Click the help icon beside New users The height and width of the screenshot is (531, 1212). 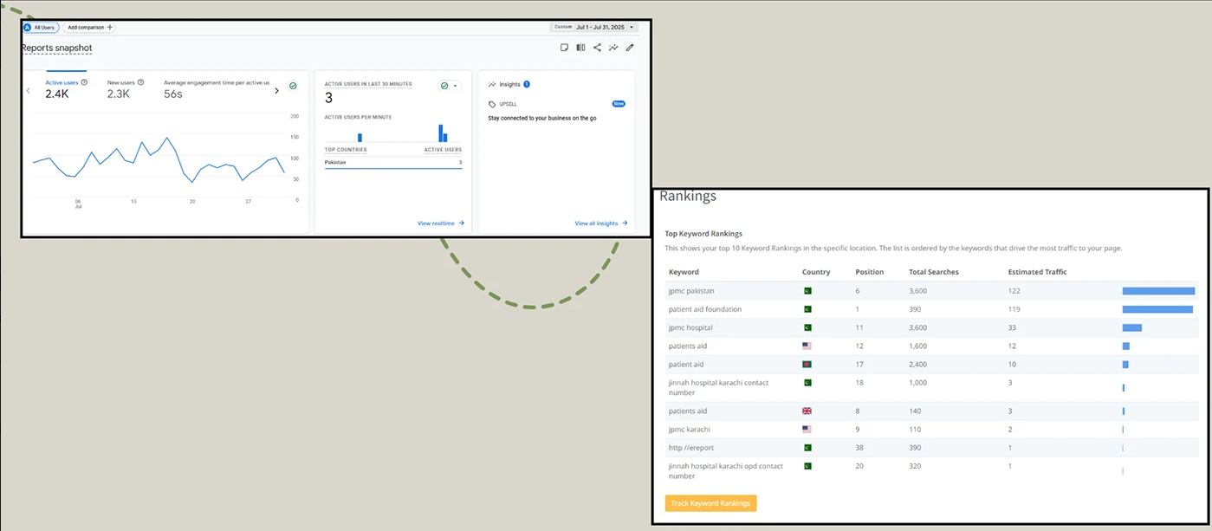(140, 82)
